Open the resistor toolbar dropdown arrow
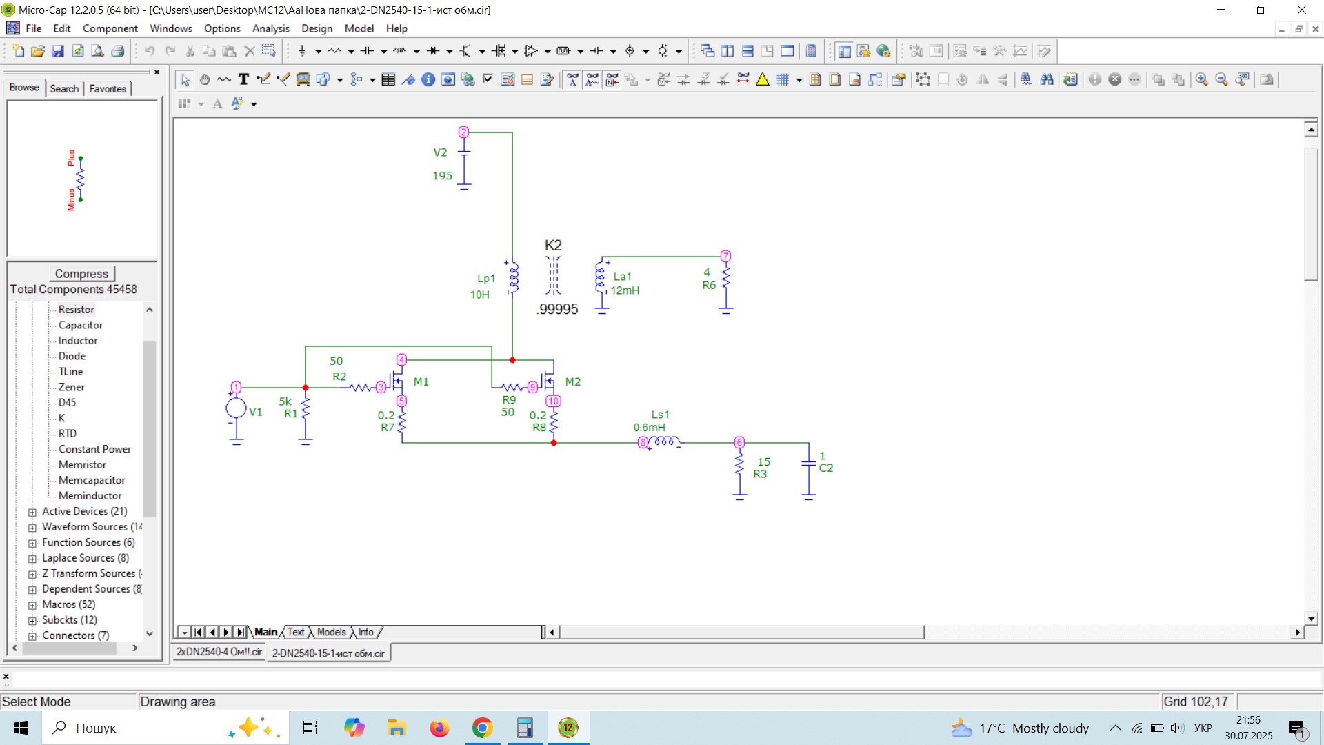The image size is (1324, 745). click(x=351, y=51)
